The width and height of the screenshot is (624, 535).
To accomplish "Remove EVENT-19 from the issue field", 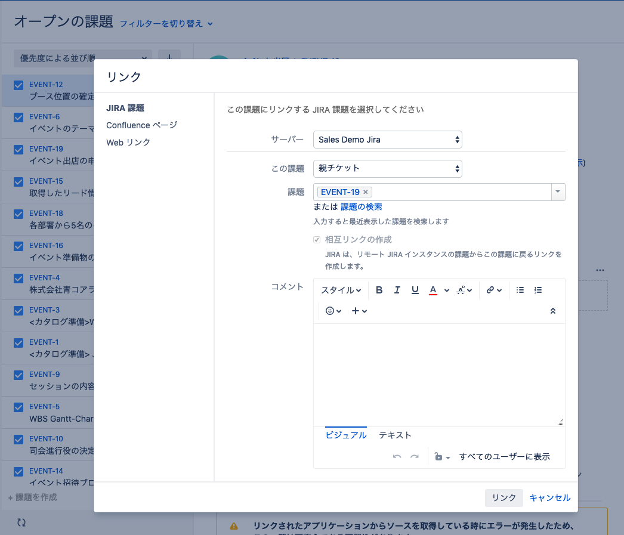I will (x=365, y=192).
